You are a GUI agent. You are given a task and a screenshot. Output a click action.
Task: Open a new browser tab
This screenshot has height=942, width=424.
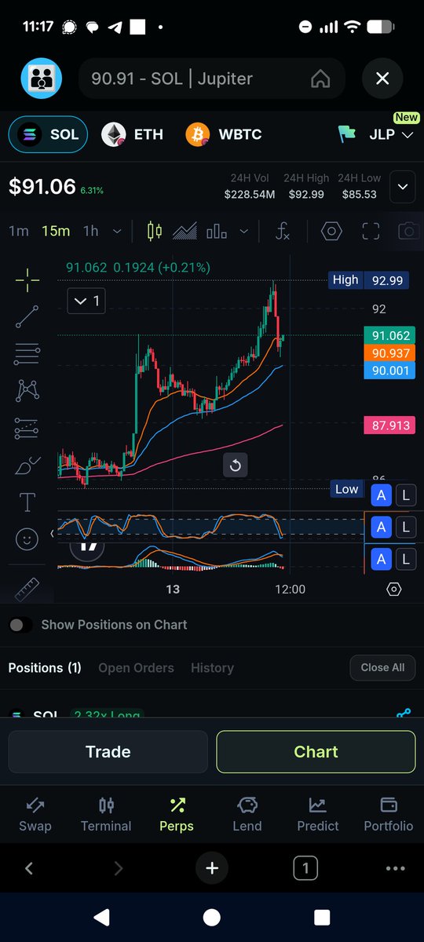tap(212, 868)
